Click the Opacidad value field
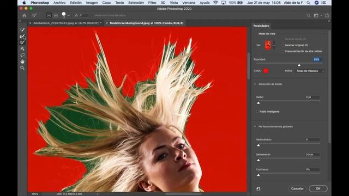This screenshot has width=349, height=196. tap(317, 59)
